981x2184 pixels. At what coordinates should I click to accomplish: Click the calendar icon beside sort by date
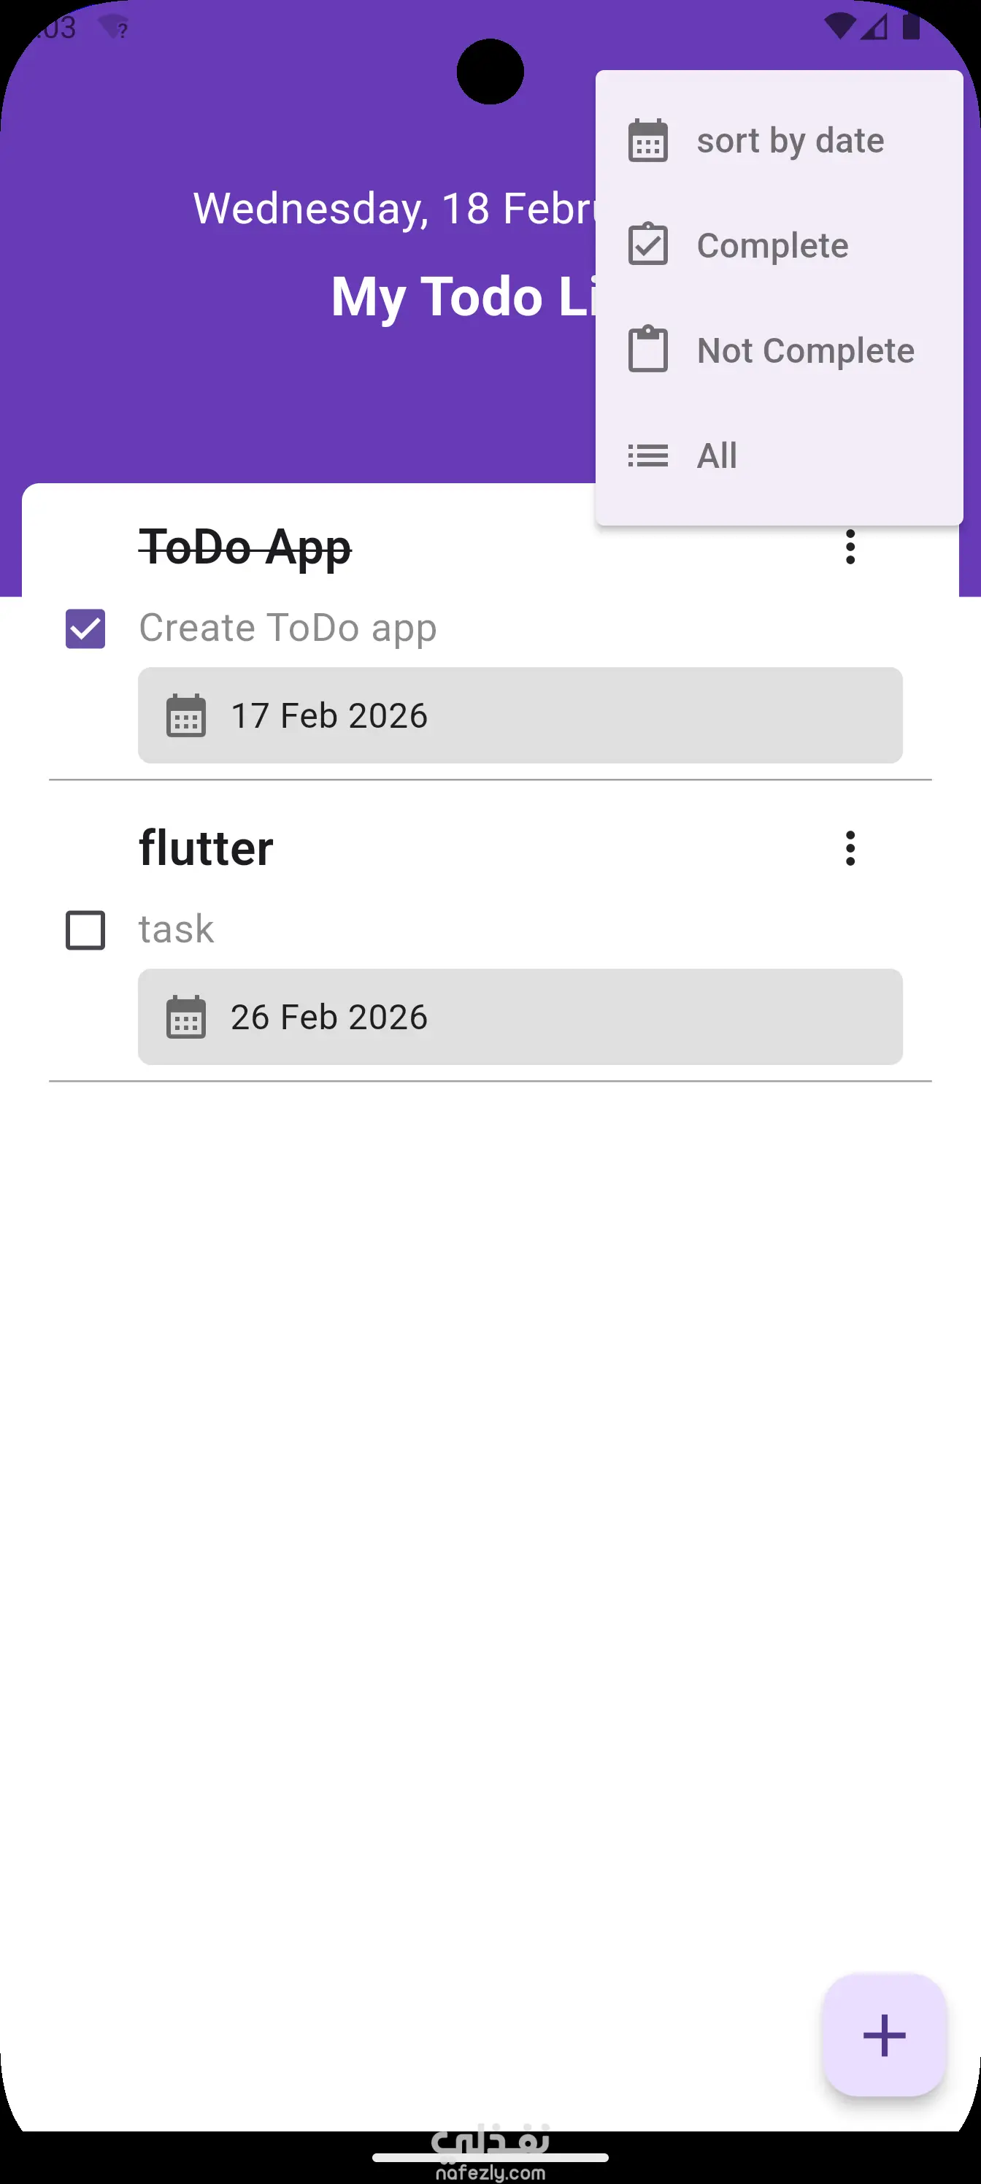(x=647, y=141)
